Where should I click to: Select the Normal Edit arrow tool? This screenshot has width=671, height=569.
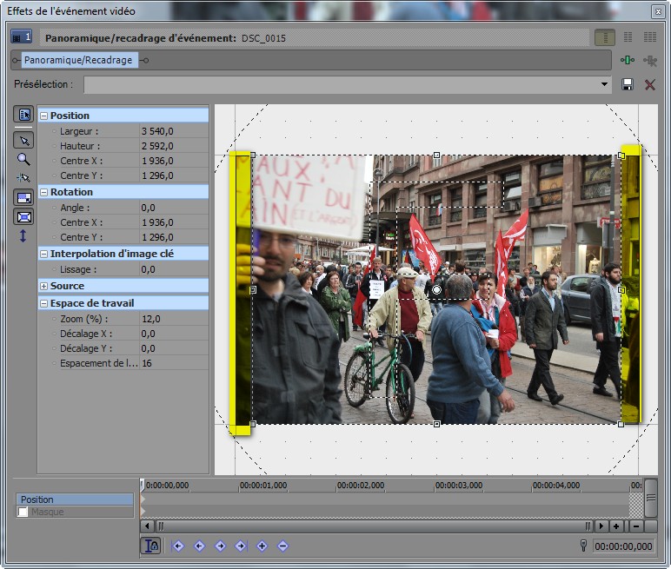pos(23,140)
